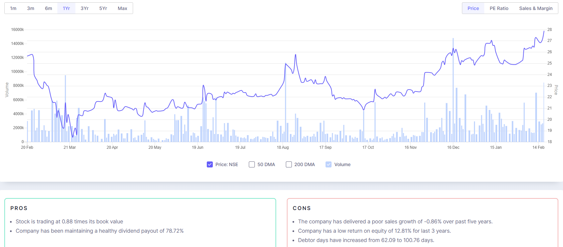The height and width of the screenshot is (247, 563).
Task: Enable the 200 DMA checkbox
Action: pyautogui.click(x=289, y=164)
